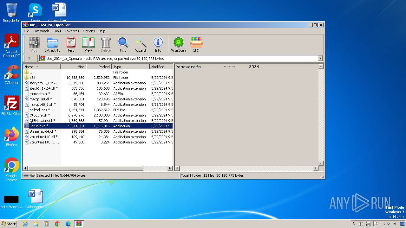Go up one folder level arrow
Image resolution: width=406 pixels, height=228 pixels.
[29, 58]
